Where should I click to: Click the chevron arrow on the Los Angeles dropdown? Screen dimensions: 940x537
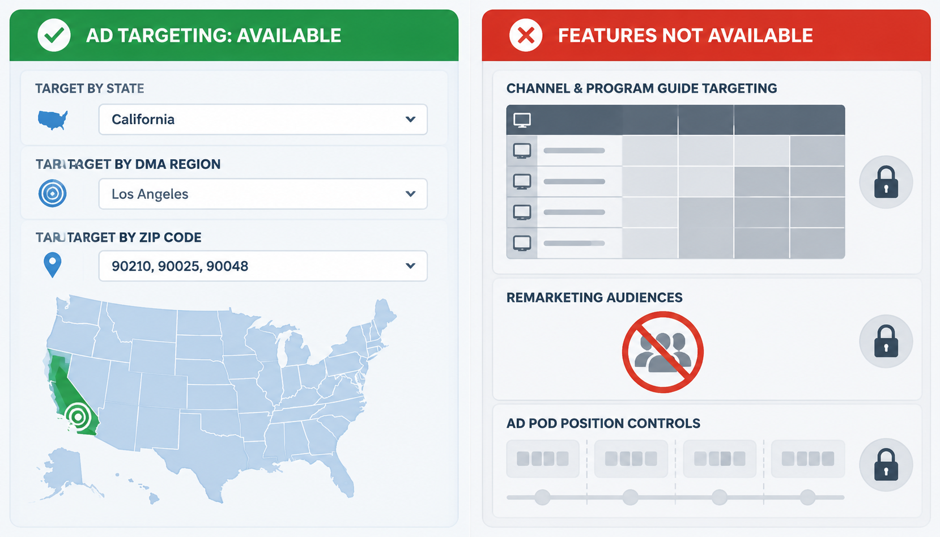click(411, 194)
